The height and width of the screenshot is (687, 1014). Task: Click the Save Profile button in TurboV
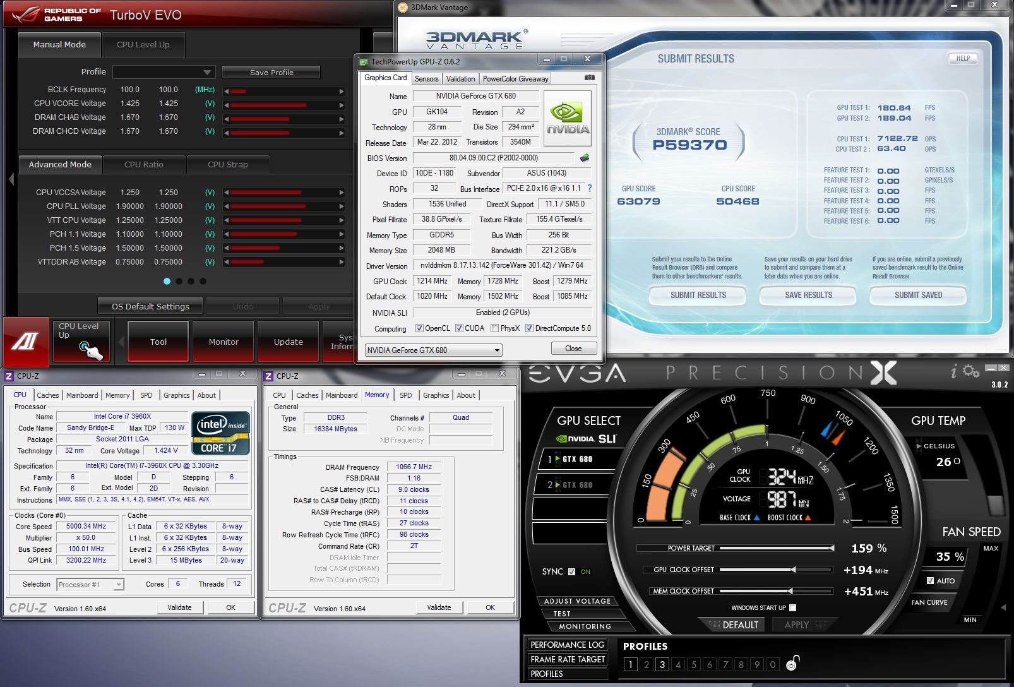pos(271,73)
